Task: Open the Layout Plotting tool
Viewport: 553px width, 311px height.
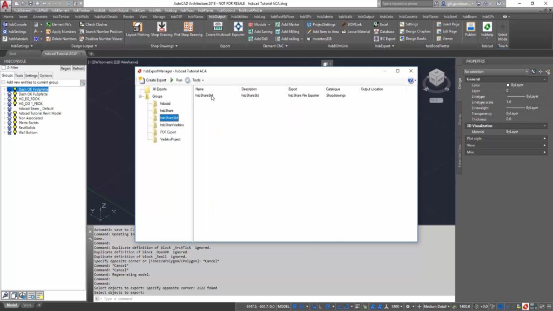Action: 138,29
